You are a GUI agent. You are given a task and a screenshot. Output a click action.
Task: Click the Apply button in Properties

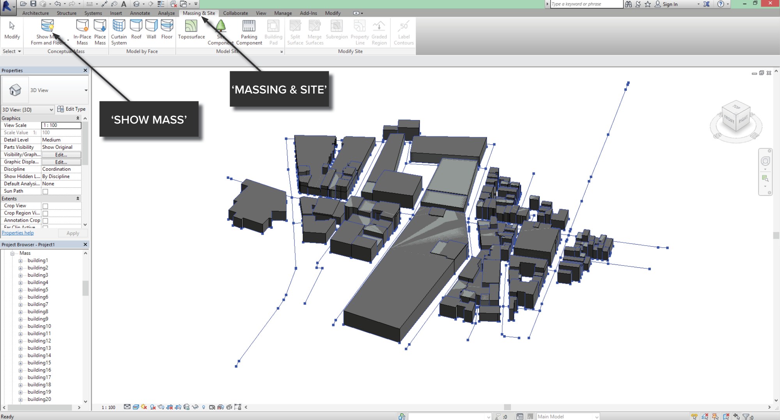[73, 233]
